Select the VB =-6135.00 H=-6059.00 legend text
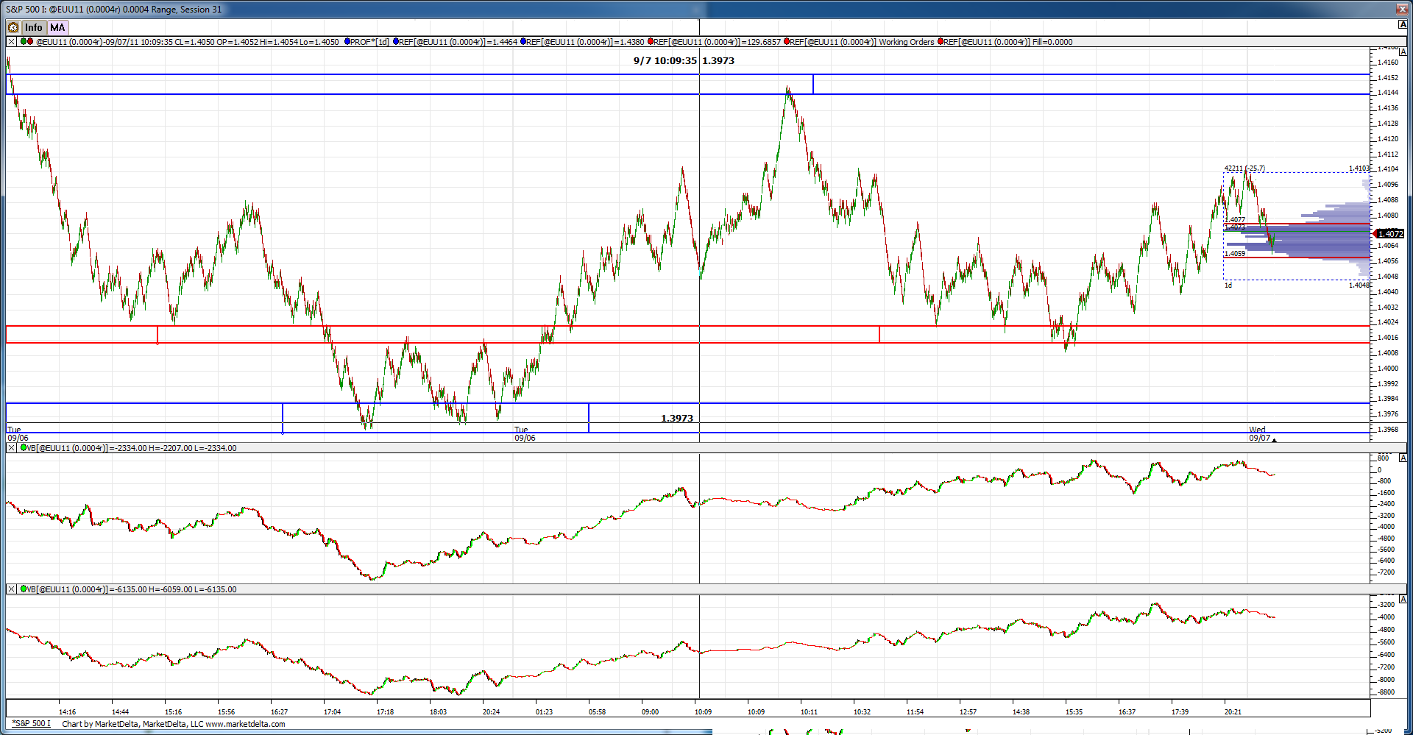 (x=132, y=589)
